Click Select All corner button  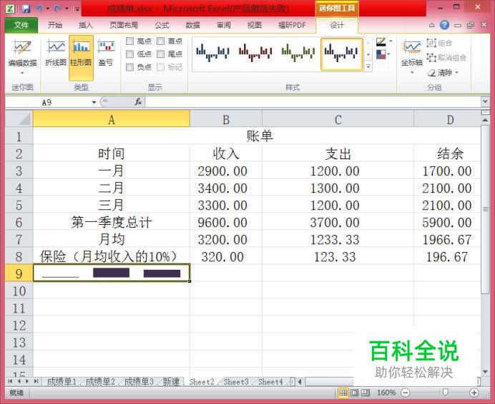pos(19,118)
